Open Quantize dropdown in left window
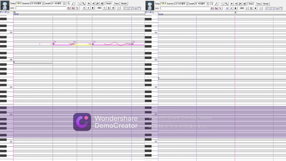 point(43,4)
